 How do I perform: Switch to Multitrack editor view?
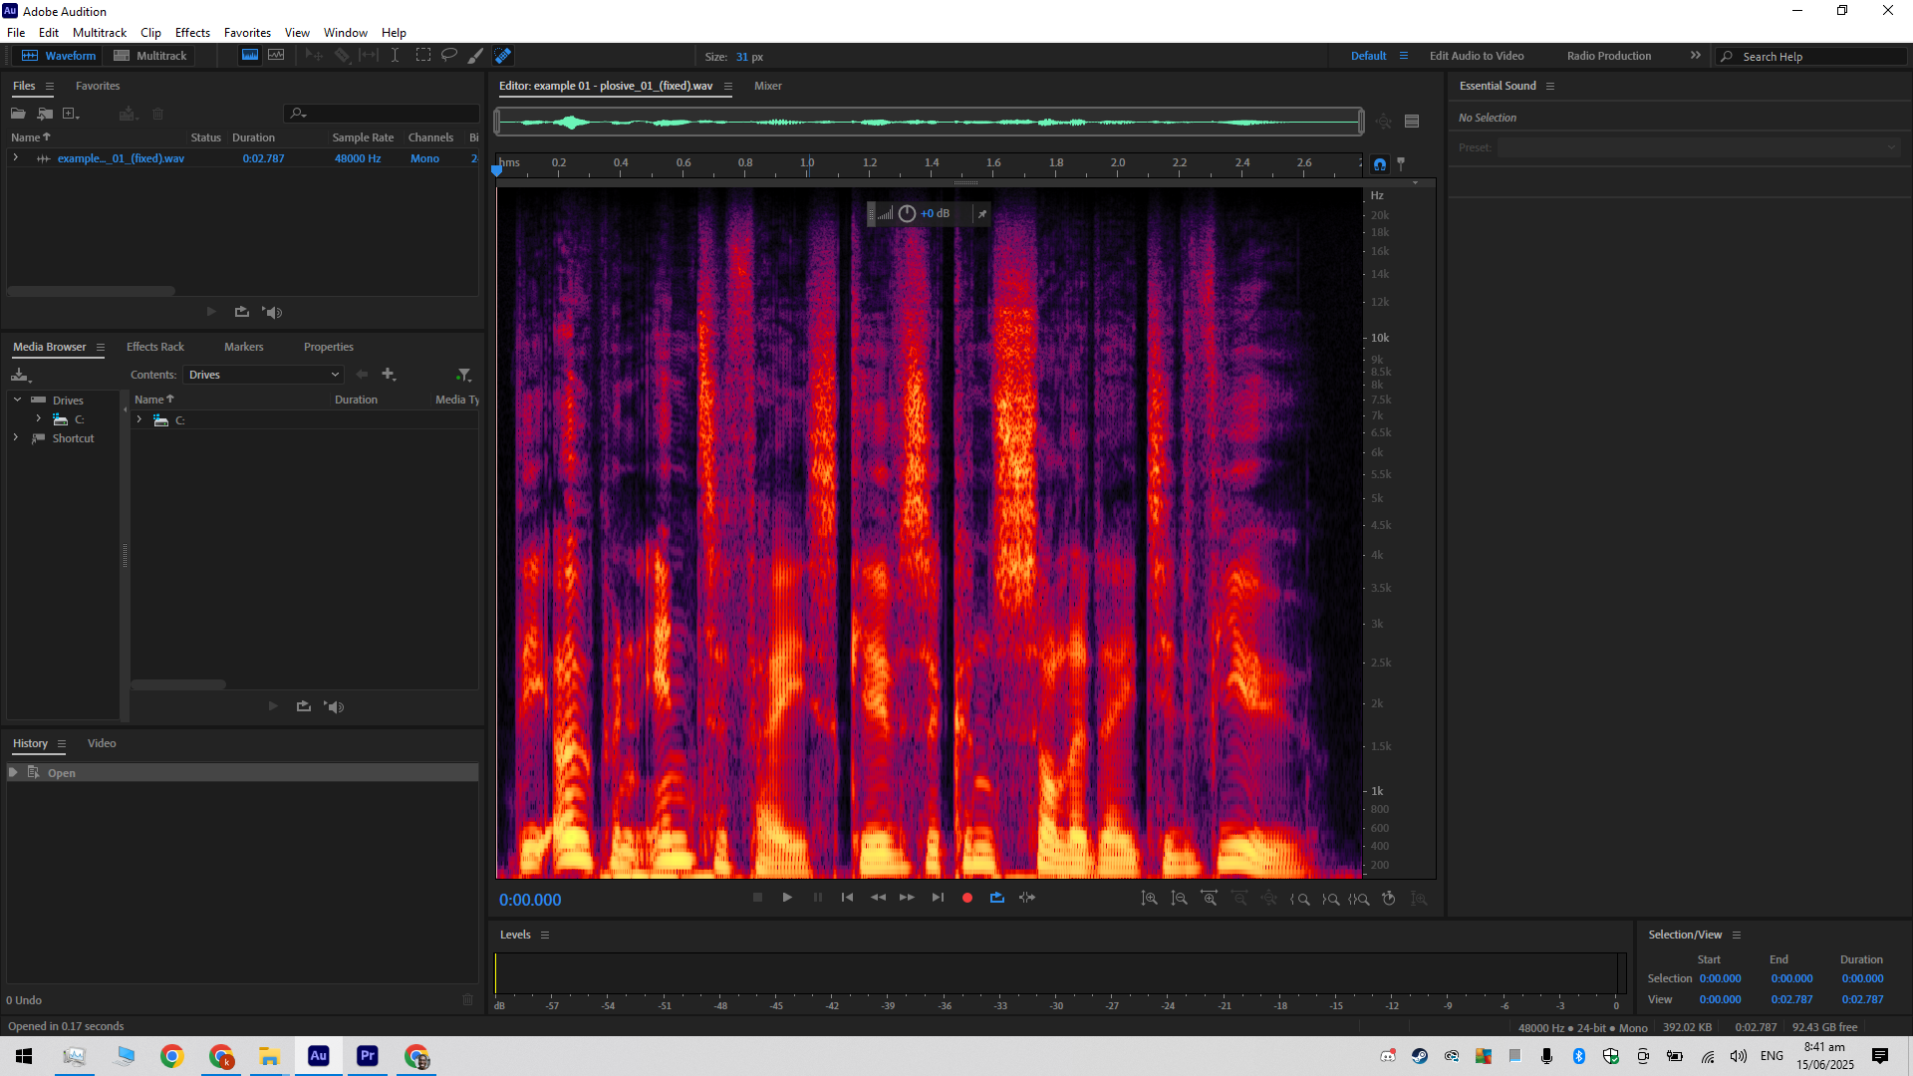click(x=150, y=56)
